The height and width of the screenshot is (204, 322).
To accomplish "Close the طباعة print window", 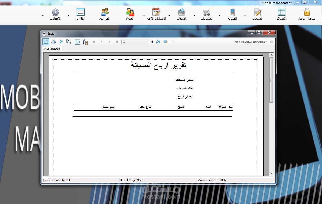I will tap(269, 32).
